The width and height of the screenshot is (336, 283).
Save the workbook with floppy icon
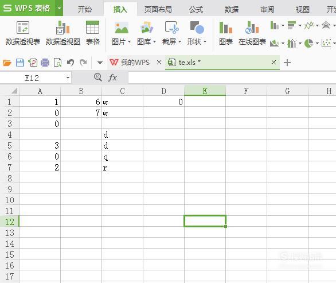(x=20, y=63)
